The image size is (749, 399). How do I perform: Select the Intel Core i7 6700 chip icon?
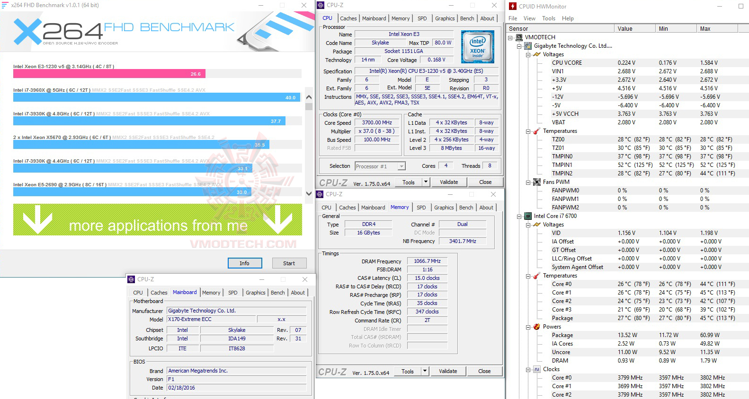(x=528, y=216)
